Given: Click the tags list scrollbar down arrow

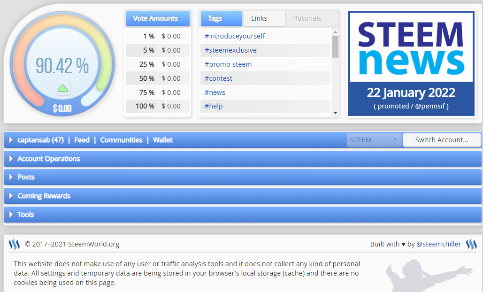Looking at the screenshot, I should pyautogui.click(x=335, y=113).
